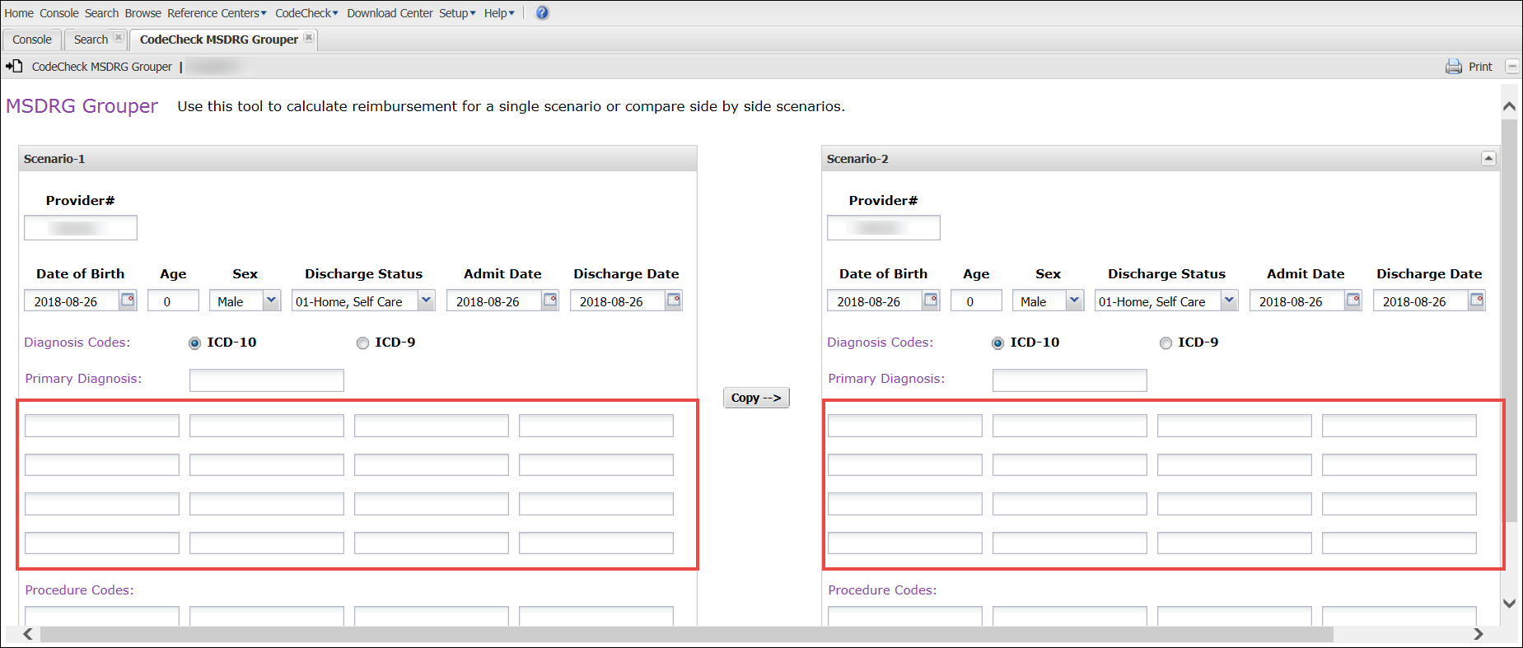The height and width of the screenshot is (648, 1523).
Task: Open Discharge Status dropdown in Scenario-2
Action: coord(1229,301)
